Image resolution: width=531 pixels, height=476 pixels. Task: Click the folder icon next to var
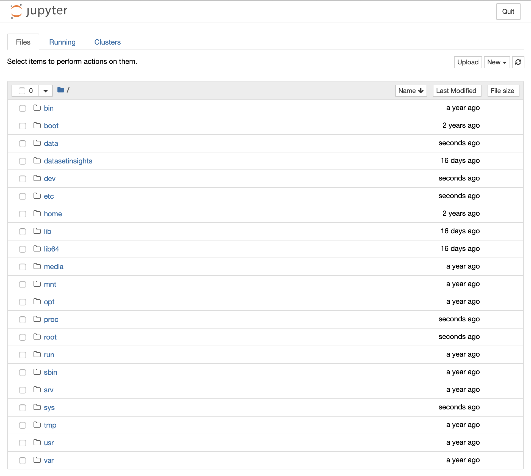pyautogui.click(x=37, y=460)
